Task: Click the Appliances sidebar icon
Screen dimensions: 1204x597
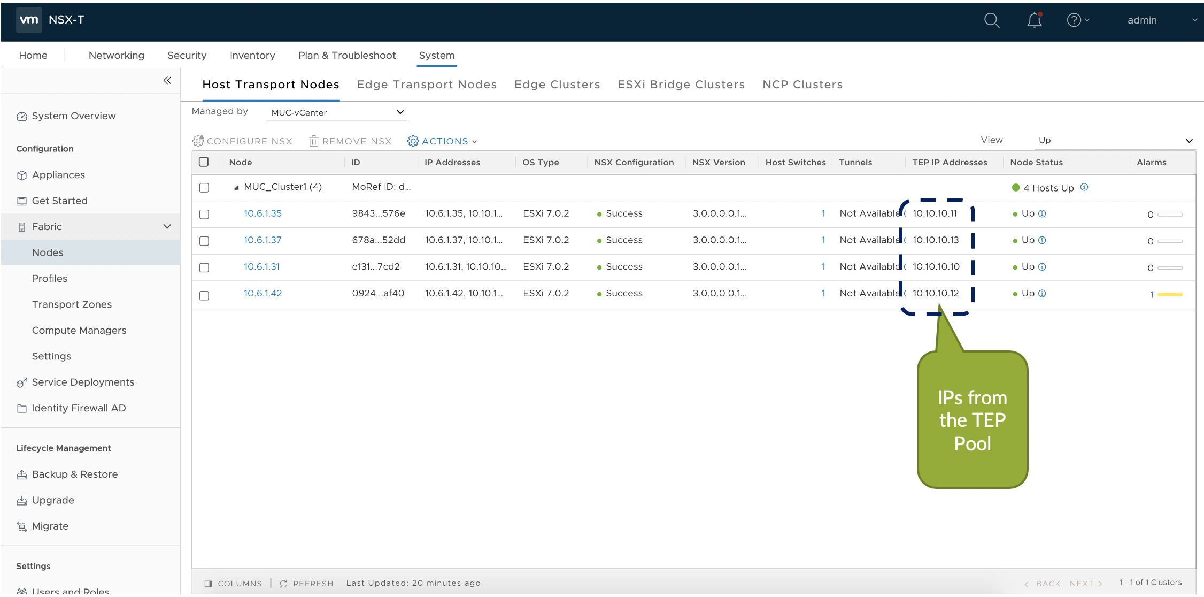Action: 21,175
